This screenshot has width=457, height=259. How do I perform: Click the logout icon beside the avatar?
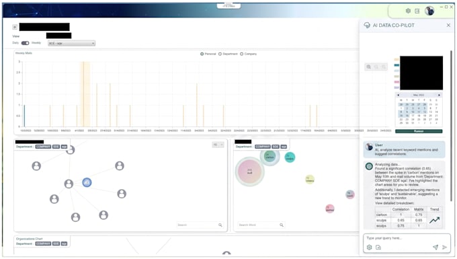click(x=417, y=11)
